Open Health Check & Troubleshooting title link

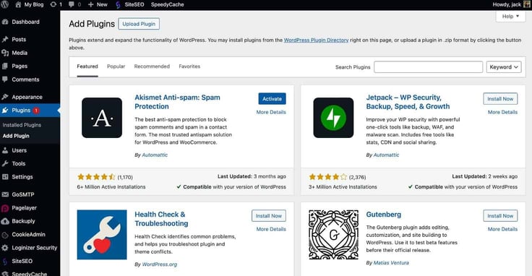(161, 219)
